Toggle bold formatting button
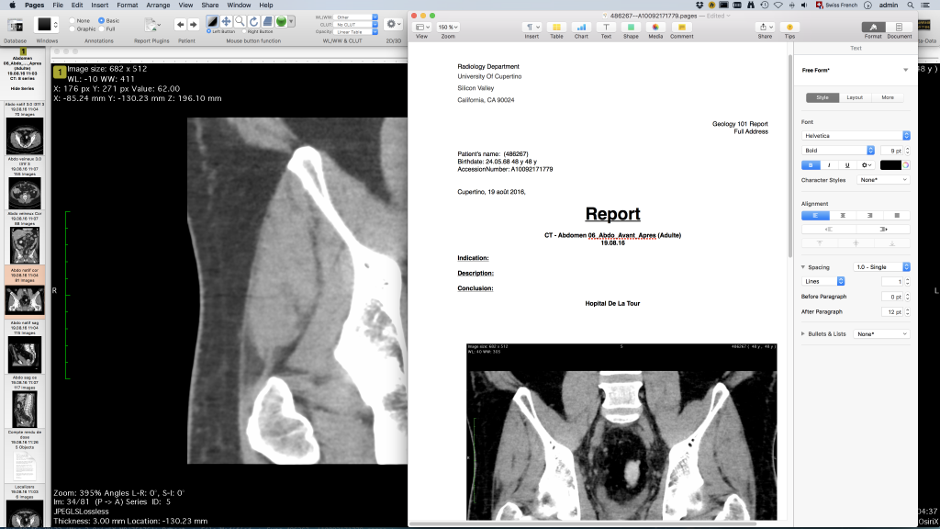The image size is (940, 529). click(x=811, y=165)
